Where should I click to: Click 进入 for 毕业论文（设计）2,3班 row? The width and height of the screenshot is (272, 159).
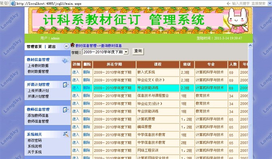click(76, 80)
